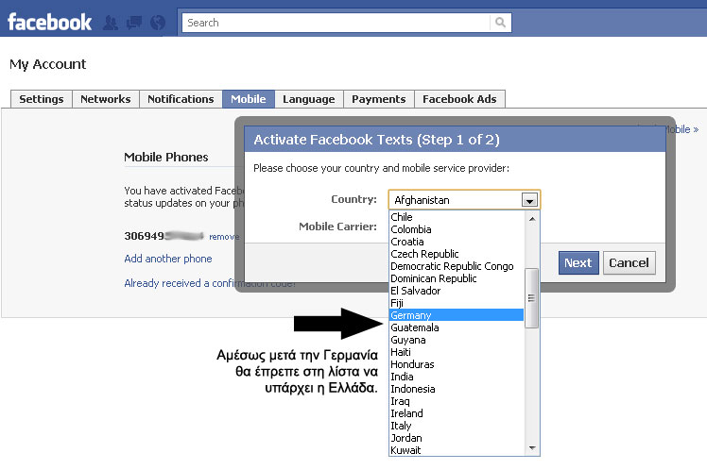Open the friend requests icon

(x=111, y=23)
